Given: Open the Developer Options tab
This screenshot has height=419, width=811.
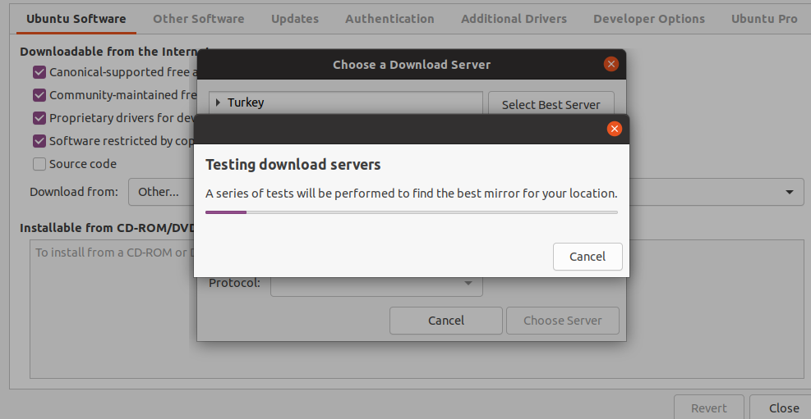Looking at the screenshot, I should pyautogui.click(x=648, y=19).
